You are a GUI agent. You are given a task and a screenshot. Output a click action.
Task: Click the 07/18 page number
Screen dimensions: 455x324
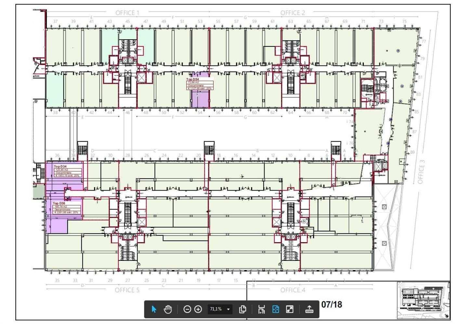pyautogui.click(x=332, y=305)
